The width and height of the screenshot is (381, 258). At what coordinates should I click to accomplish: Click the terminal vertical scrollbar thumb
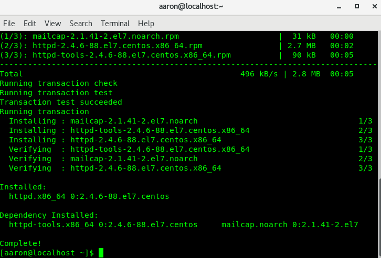point(379,217)
